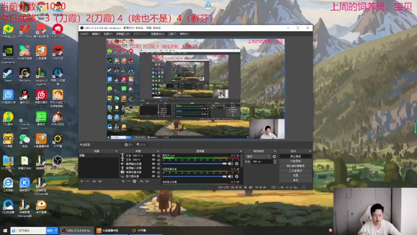417x235 pixels.
Task: Open the WPS Office desktop shortcut
Action: click(x=24, y=31)
